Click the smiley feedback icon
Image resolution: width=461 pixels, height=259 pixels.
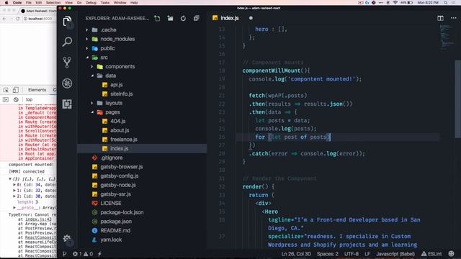point(452,254)
